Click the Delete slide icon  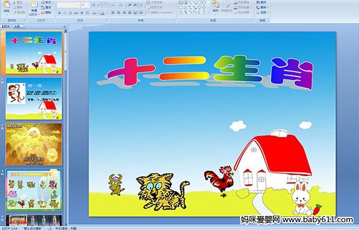coord(46,13)
